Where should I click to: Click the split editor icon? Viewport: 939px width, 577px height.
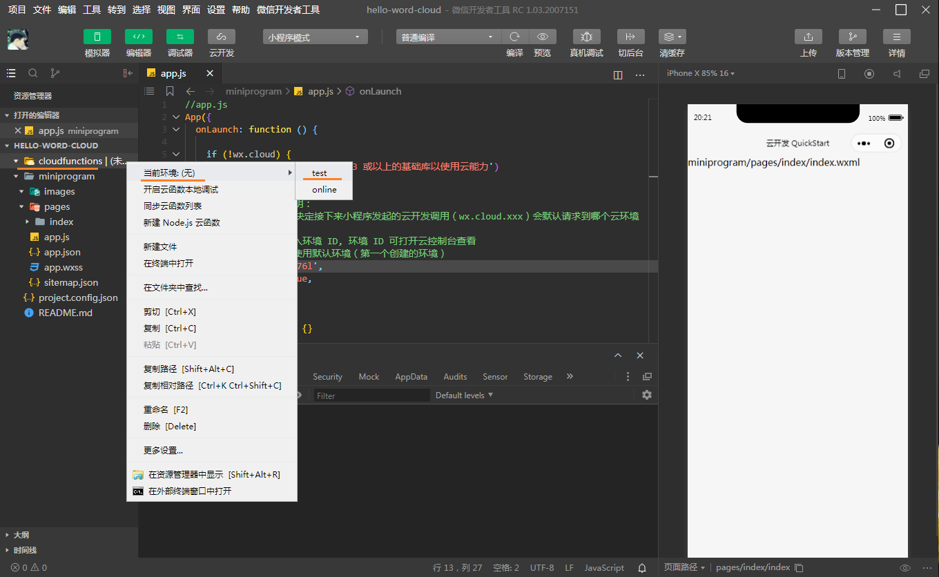click(618, 75)
